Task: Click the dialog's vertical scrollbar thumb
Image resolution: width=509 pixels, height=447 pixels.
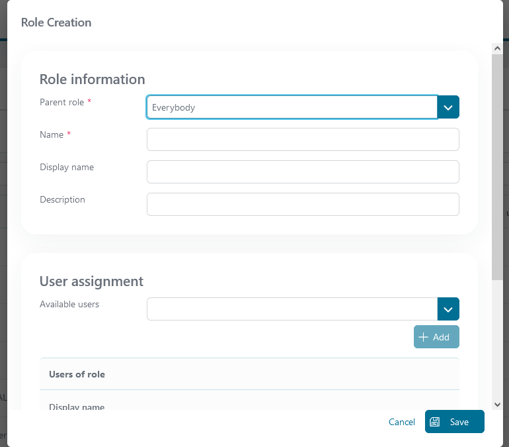Action: 497,167
